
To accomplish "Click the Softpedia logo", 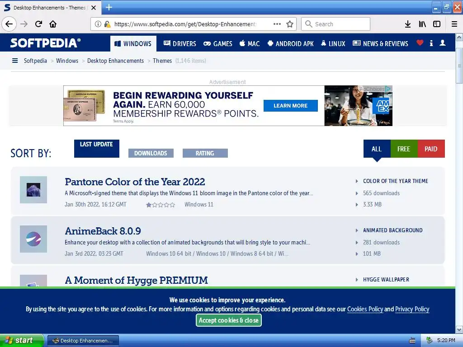I will coord(45,43).
